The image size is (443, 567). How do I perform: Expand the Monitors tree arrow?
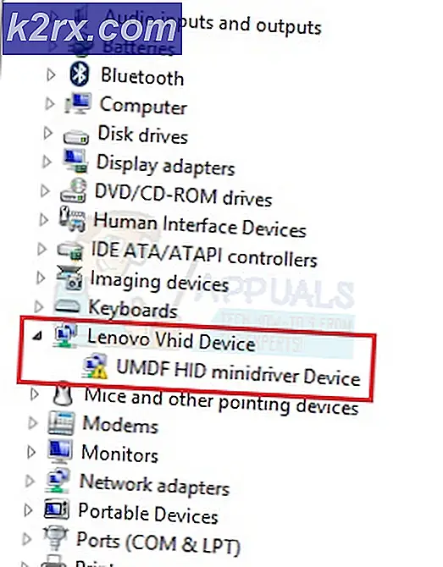(x=31, y=452)
